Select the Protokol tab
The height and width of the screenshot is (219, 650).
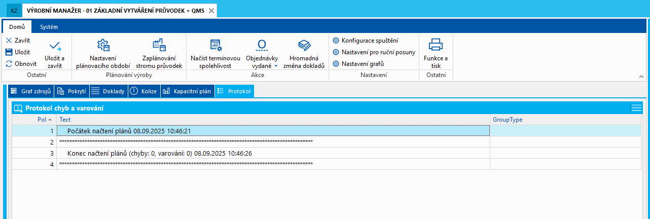pos(234,91)
